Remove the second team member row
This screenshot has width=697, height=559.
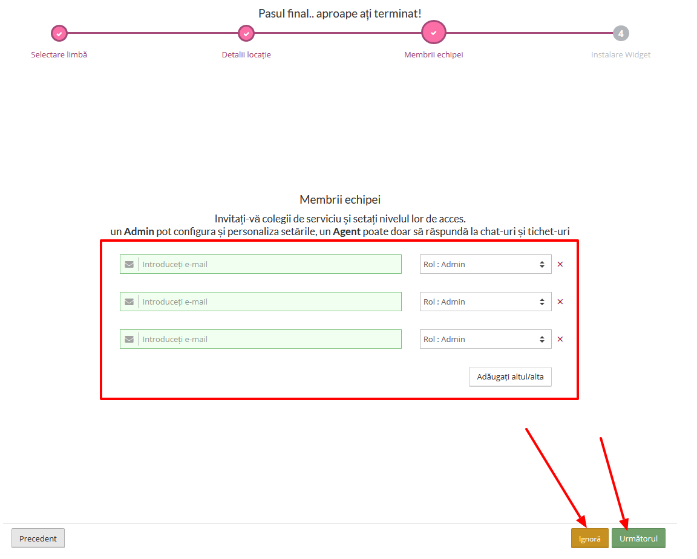tap(560, 302)
